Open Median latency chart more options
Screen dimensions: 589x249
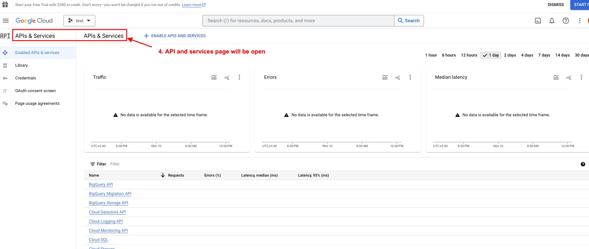(581, 77)
